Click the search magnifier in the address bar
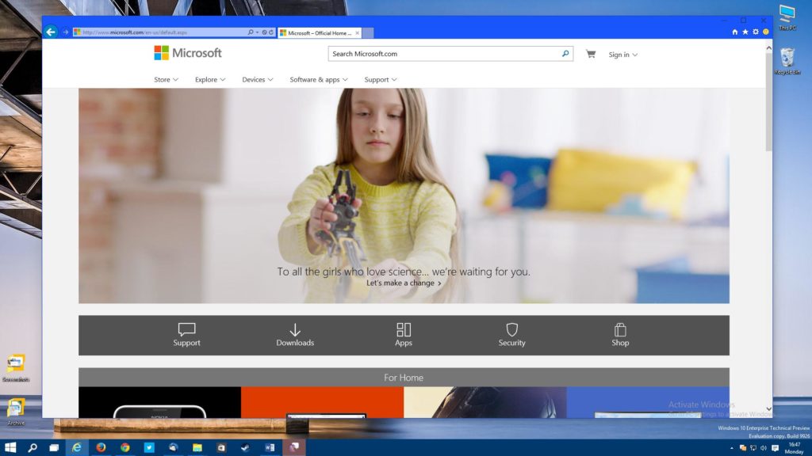The width and height of the screenshot is (812, 456). click(x=251, y=32)
